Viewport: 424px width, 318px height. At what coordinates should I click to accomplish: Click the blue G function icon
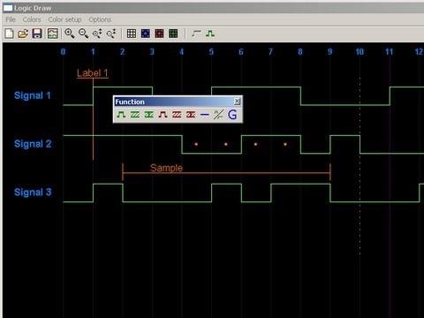(x=232, y=115)
